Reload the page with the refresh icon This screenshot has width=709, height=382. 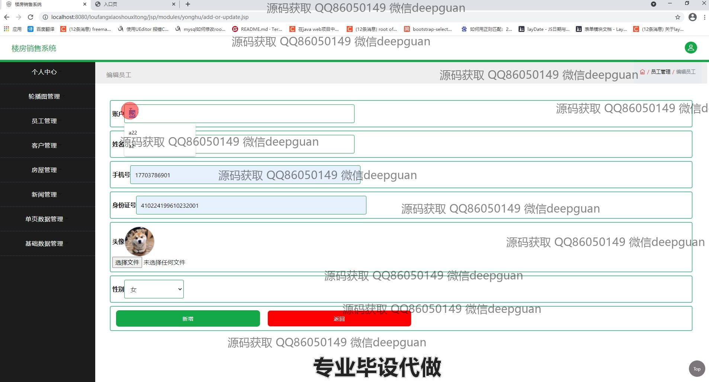coord(31,17)
